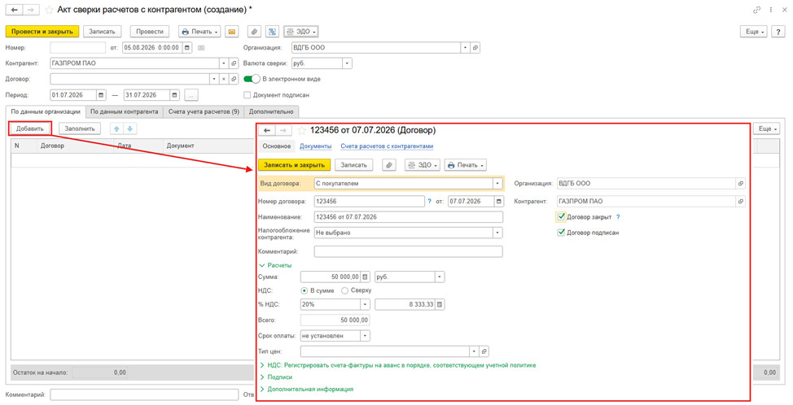Uncheck the Договор закрыт checkbox
The image size is (793, 405).
coord(561,216)
